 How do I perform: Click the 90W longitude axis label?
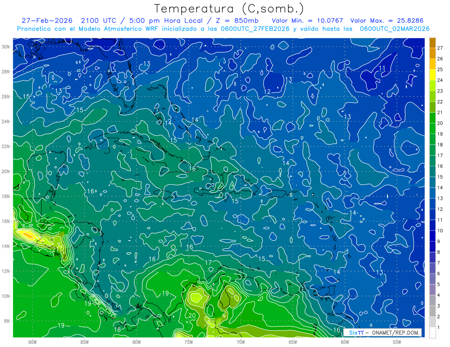tap(32, 342)
